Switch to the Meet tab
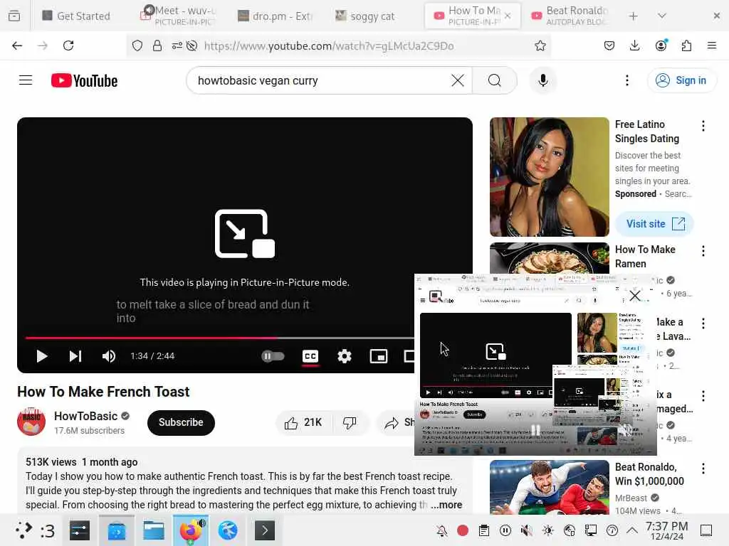 [x=179, y=16]
